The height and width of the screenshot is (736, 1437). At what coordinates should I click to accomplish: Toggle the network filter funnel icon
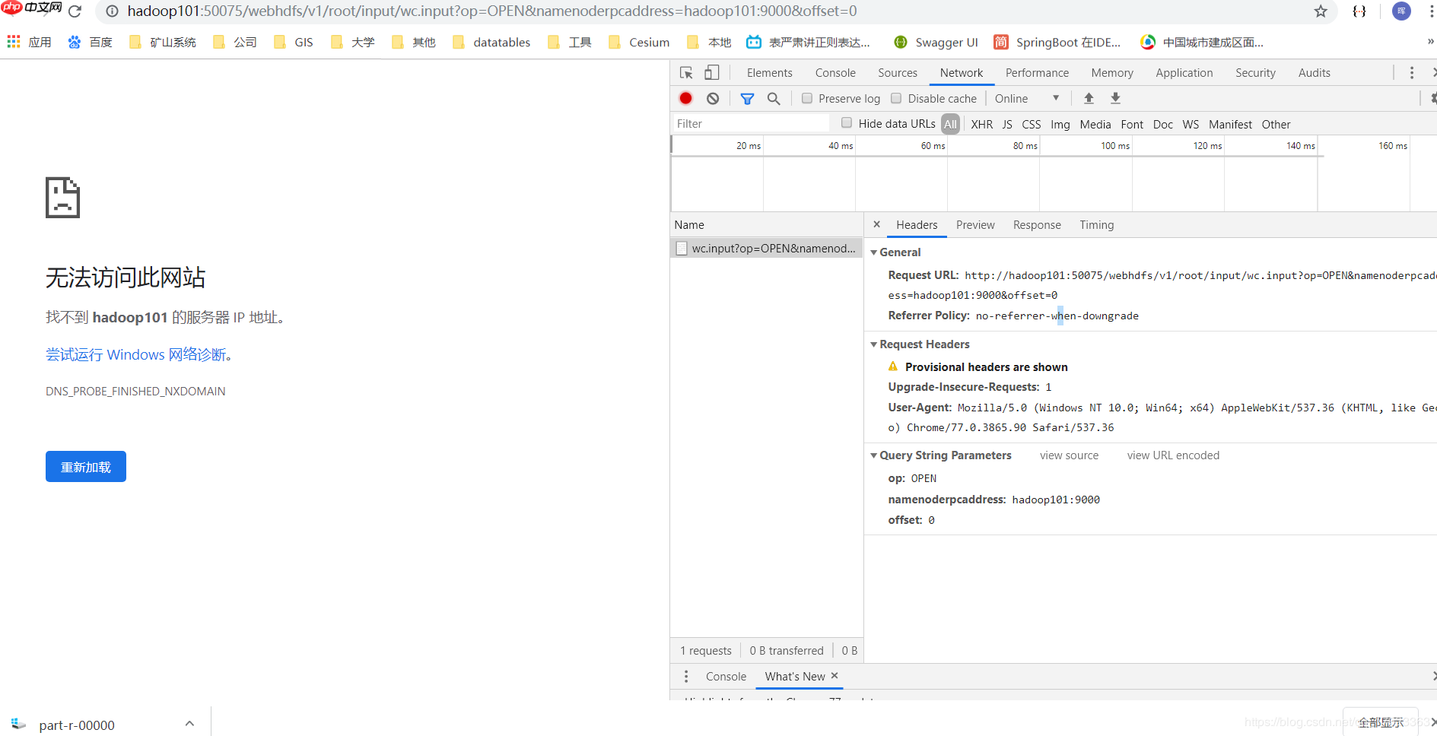pyautogui.click(x=747, y=98)
